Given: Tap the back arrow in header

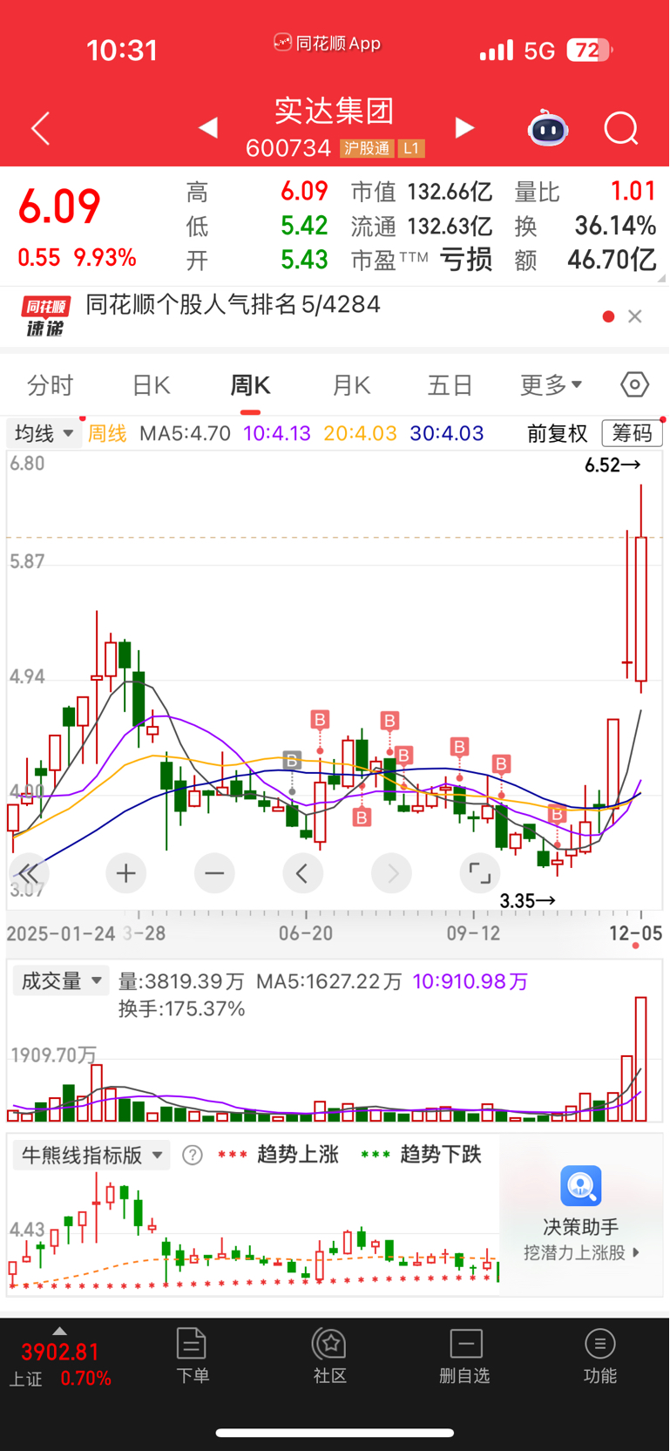Looking at the screenshot, I should pyautogui.click(x=40, y=129).
